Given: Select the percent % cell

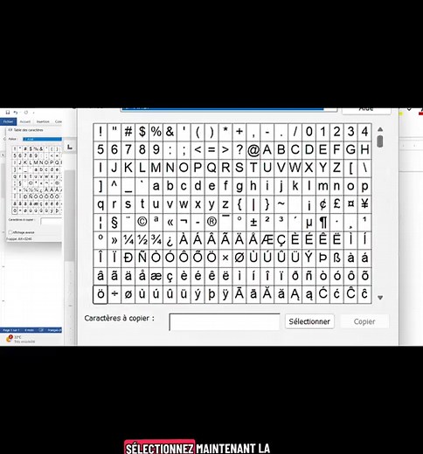Looking at the screenshot, I should coord(156,132).
